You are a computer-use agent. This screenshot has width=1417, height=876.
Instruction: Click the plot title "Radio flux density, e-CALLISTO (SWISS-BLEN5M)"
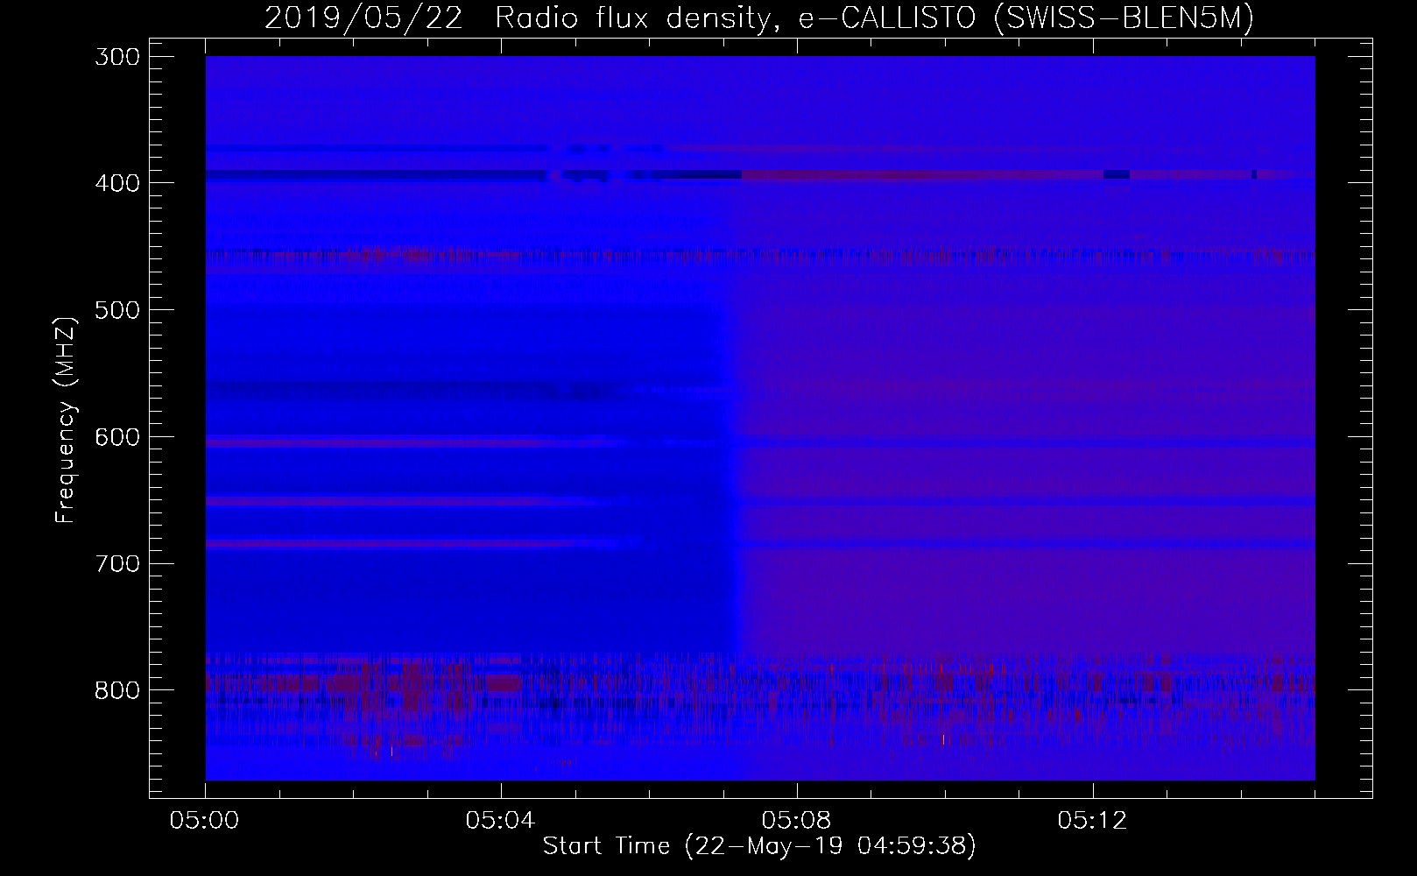coord(875,18)
